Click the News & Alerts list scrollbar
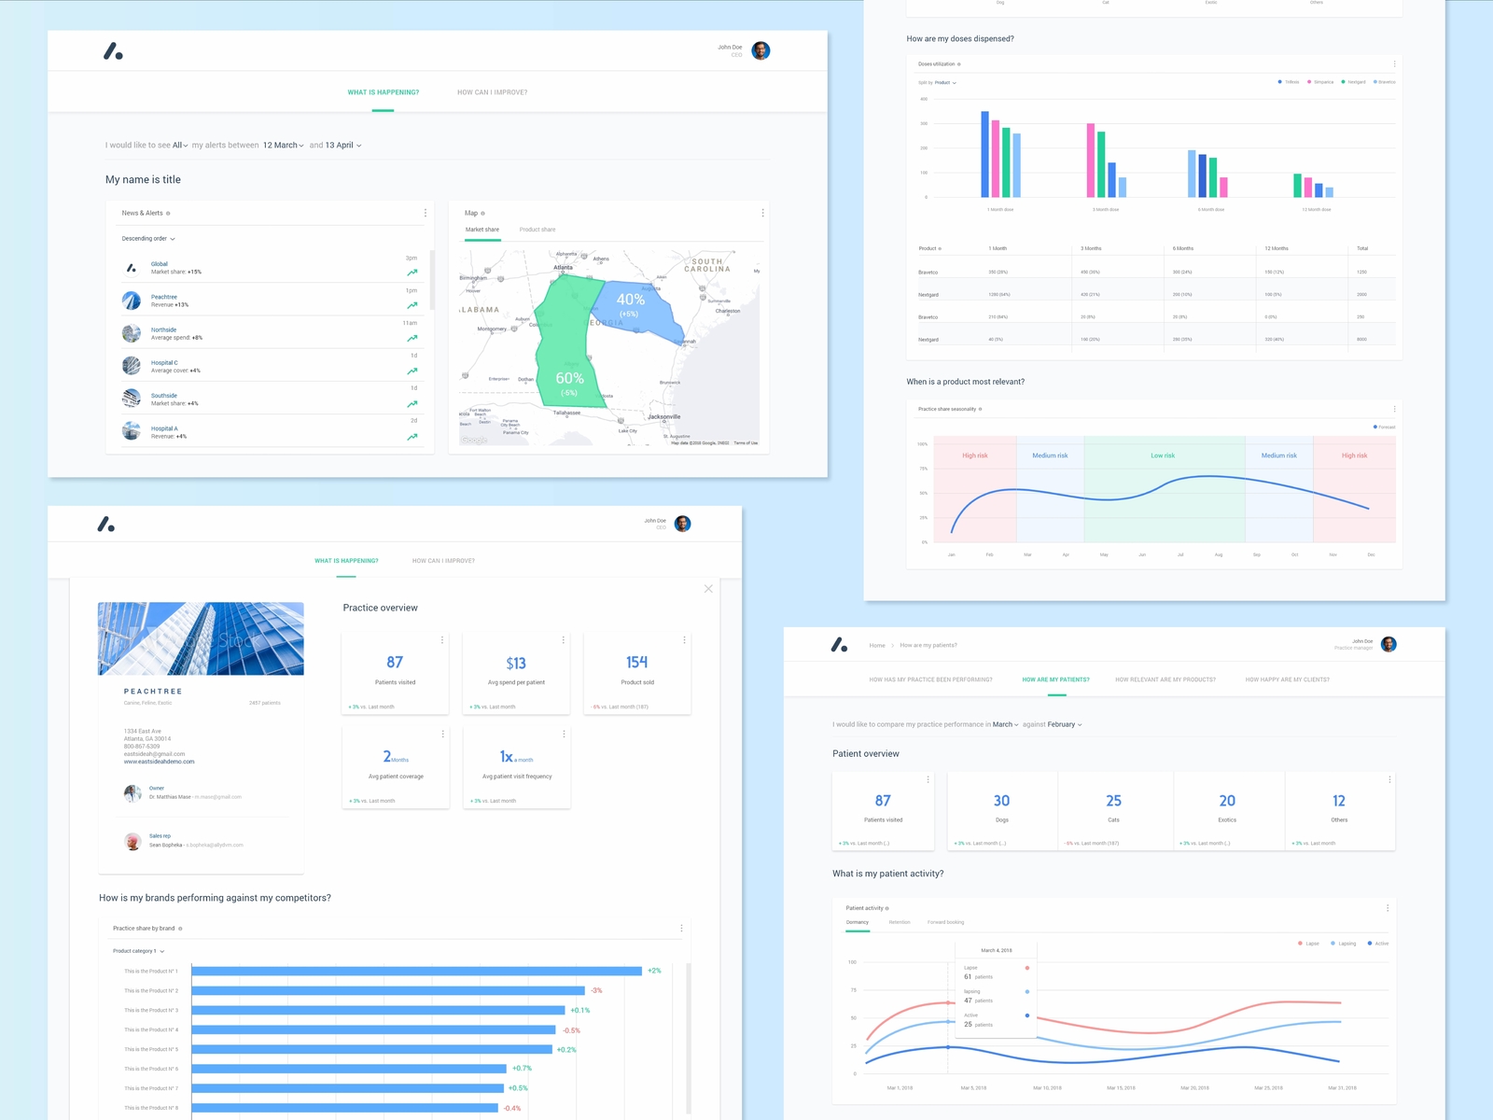 point(431,280)
